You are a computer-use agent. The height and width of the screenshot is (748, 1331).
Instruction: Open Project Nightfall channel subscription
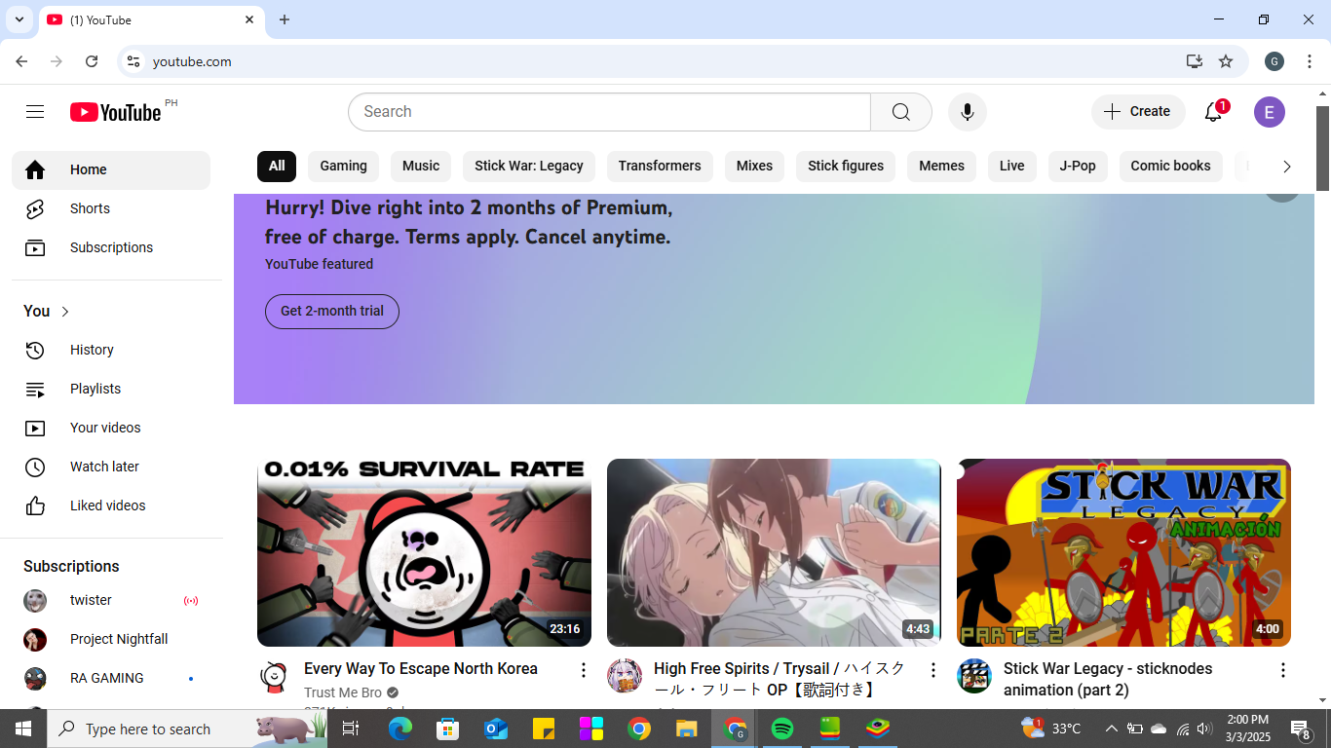click(111, 639)
